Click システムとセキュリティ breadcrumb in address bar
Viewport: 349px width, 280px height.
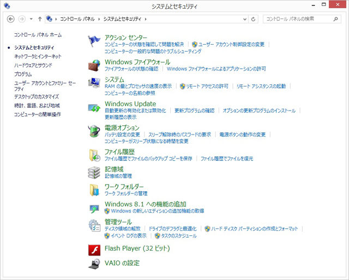tap(122, 19)
